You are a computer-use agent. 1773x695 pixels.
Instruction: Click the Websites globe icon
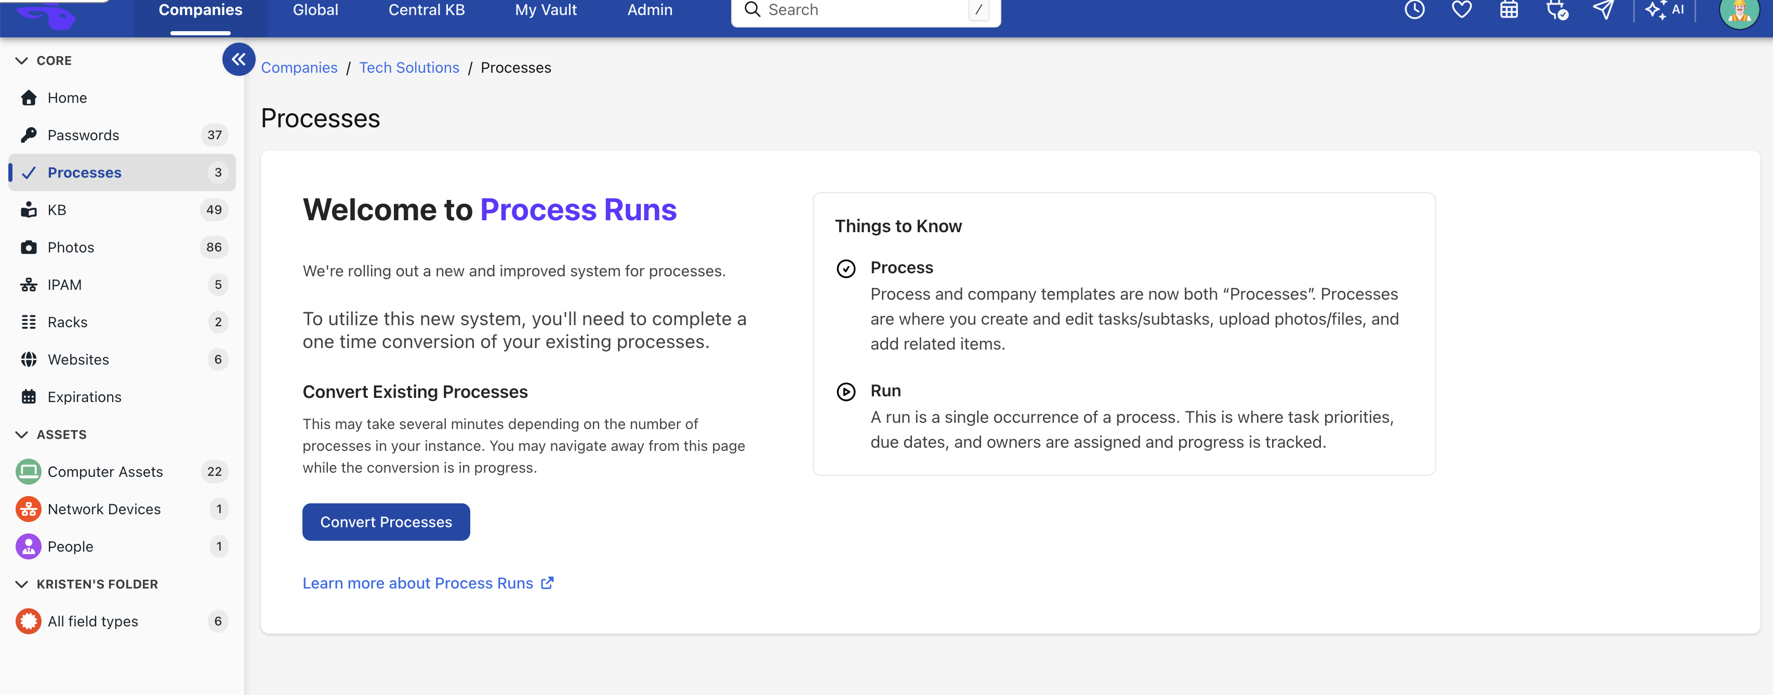pyautogui.click(x=28, y=359)
